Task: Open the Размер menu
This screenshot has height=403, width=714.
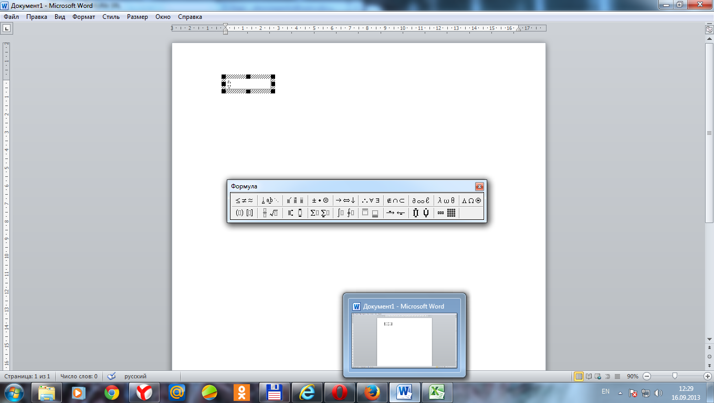Action: pyautogui.click(x=138, y=17)
